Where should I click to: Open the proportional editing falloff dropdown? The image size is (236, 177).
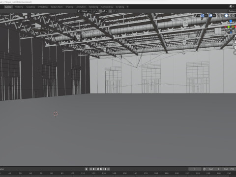pos(116,11)
